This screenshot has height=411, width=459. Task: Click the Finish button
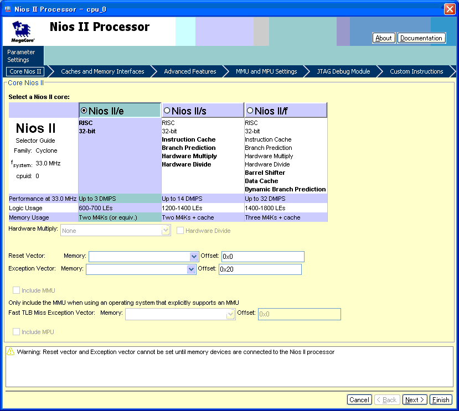coord(441,399)
